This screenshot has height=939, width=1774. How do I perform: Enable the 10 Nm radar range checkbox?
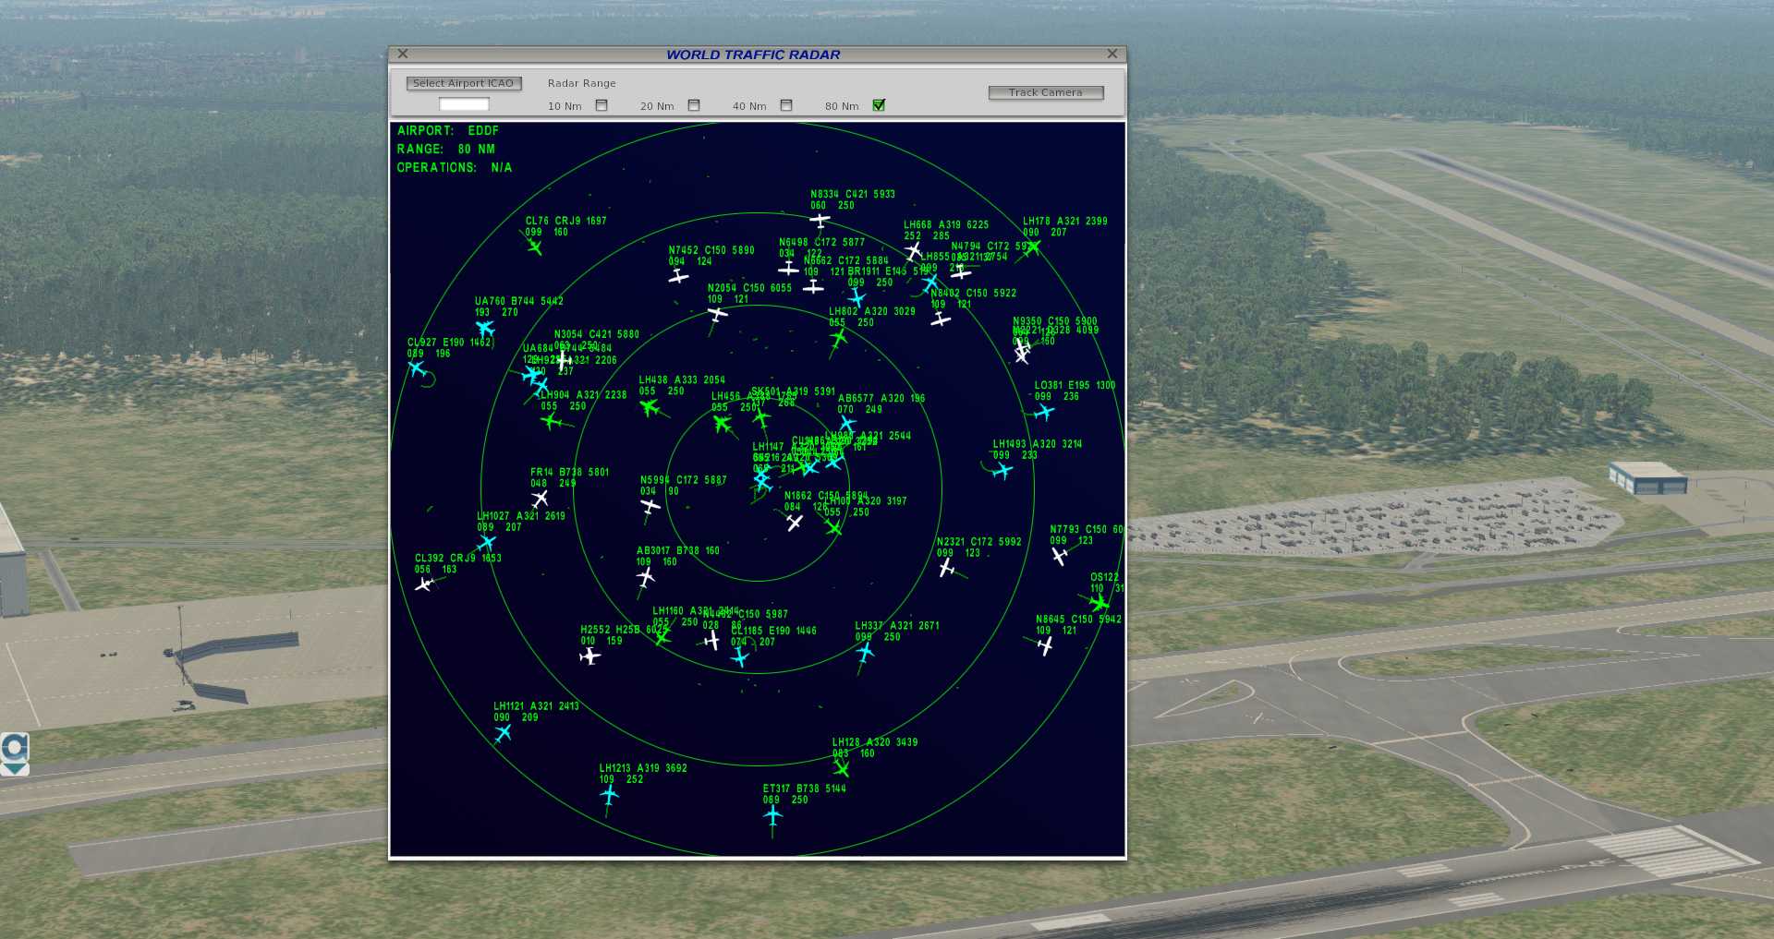click(x=601, y=105)
